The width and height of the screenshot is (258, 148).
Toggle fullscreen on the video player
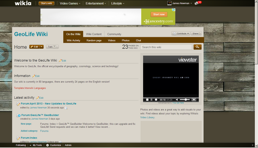(x=194, y=100)
